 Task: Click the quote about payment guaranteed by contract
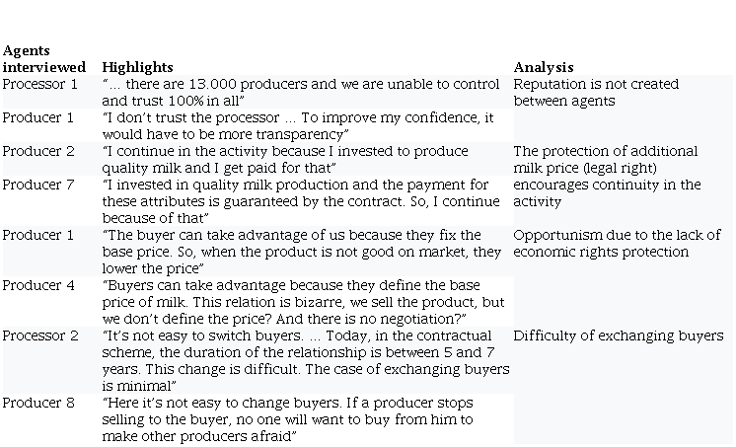tap(295, 201)
